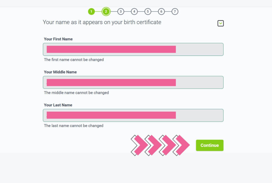The width and height of the screenshot is (272, 183).
Task: Click the pink chevron nearest the Continue button
Action: [182, 145]
